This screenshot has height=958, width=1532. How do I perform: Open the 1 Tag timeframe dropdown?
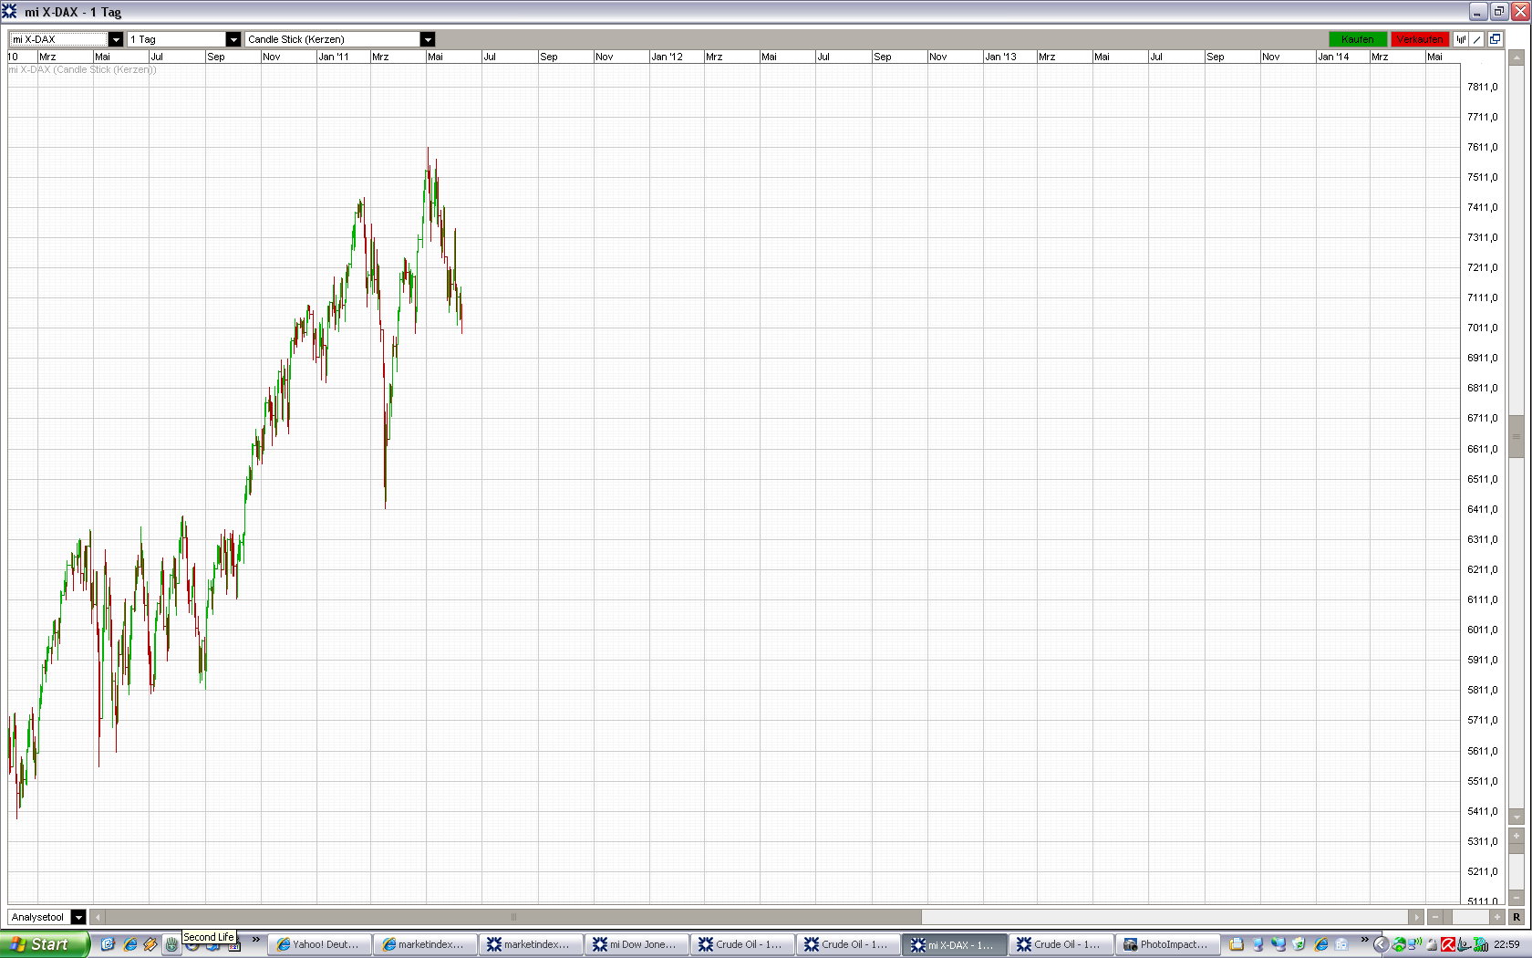(x=233, y=39)
